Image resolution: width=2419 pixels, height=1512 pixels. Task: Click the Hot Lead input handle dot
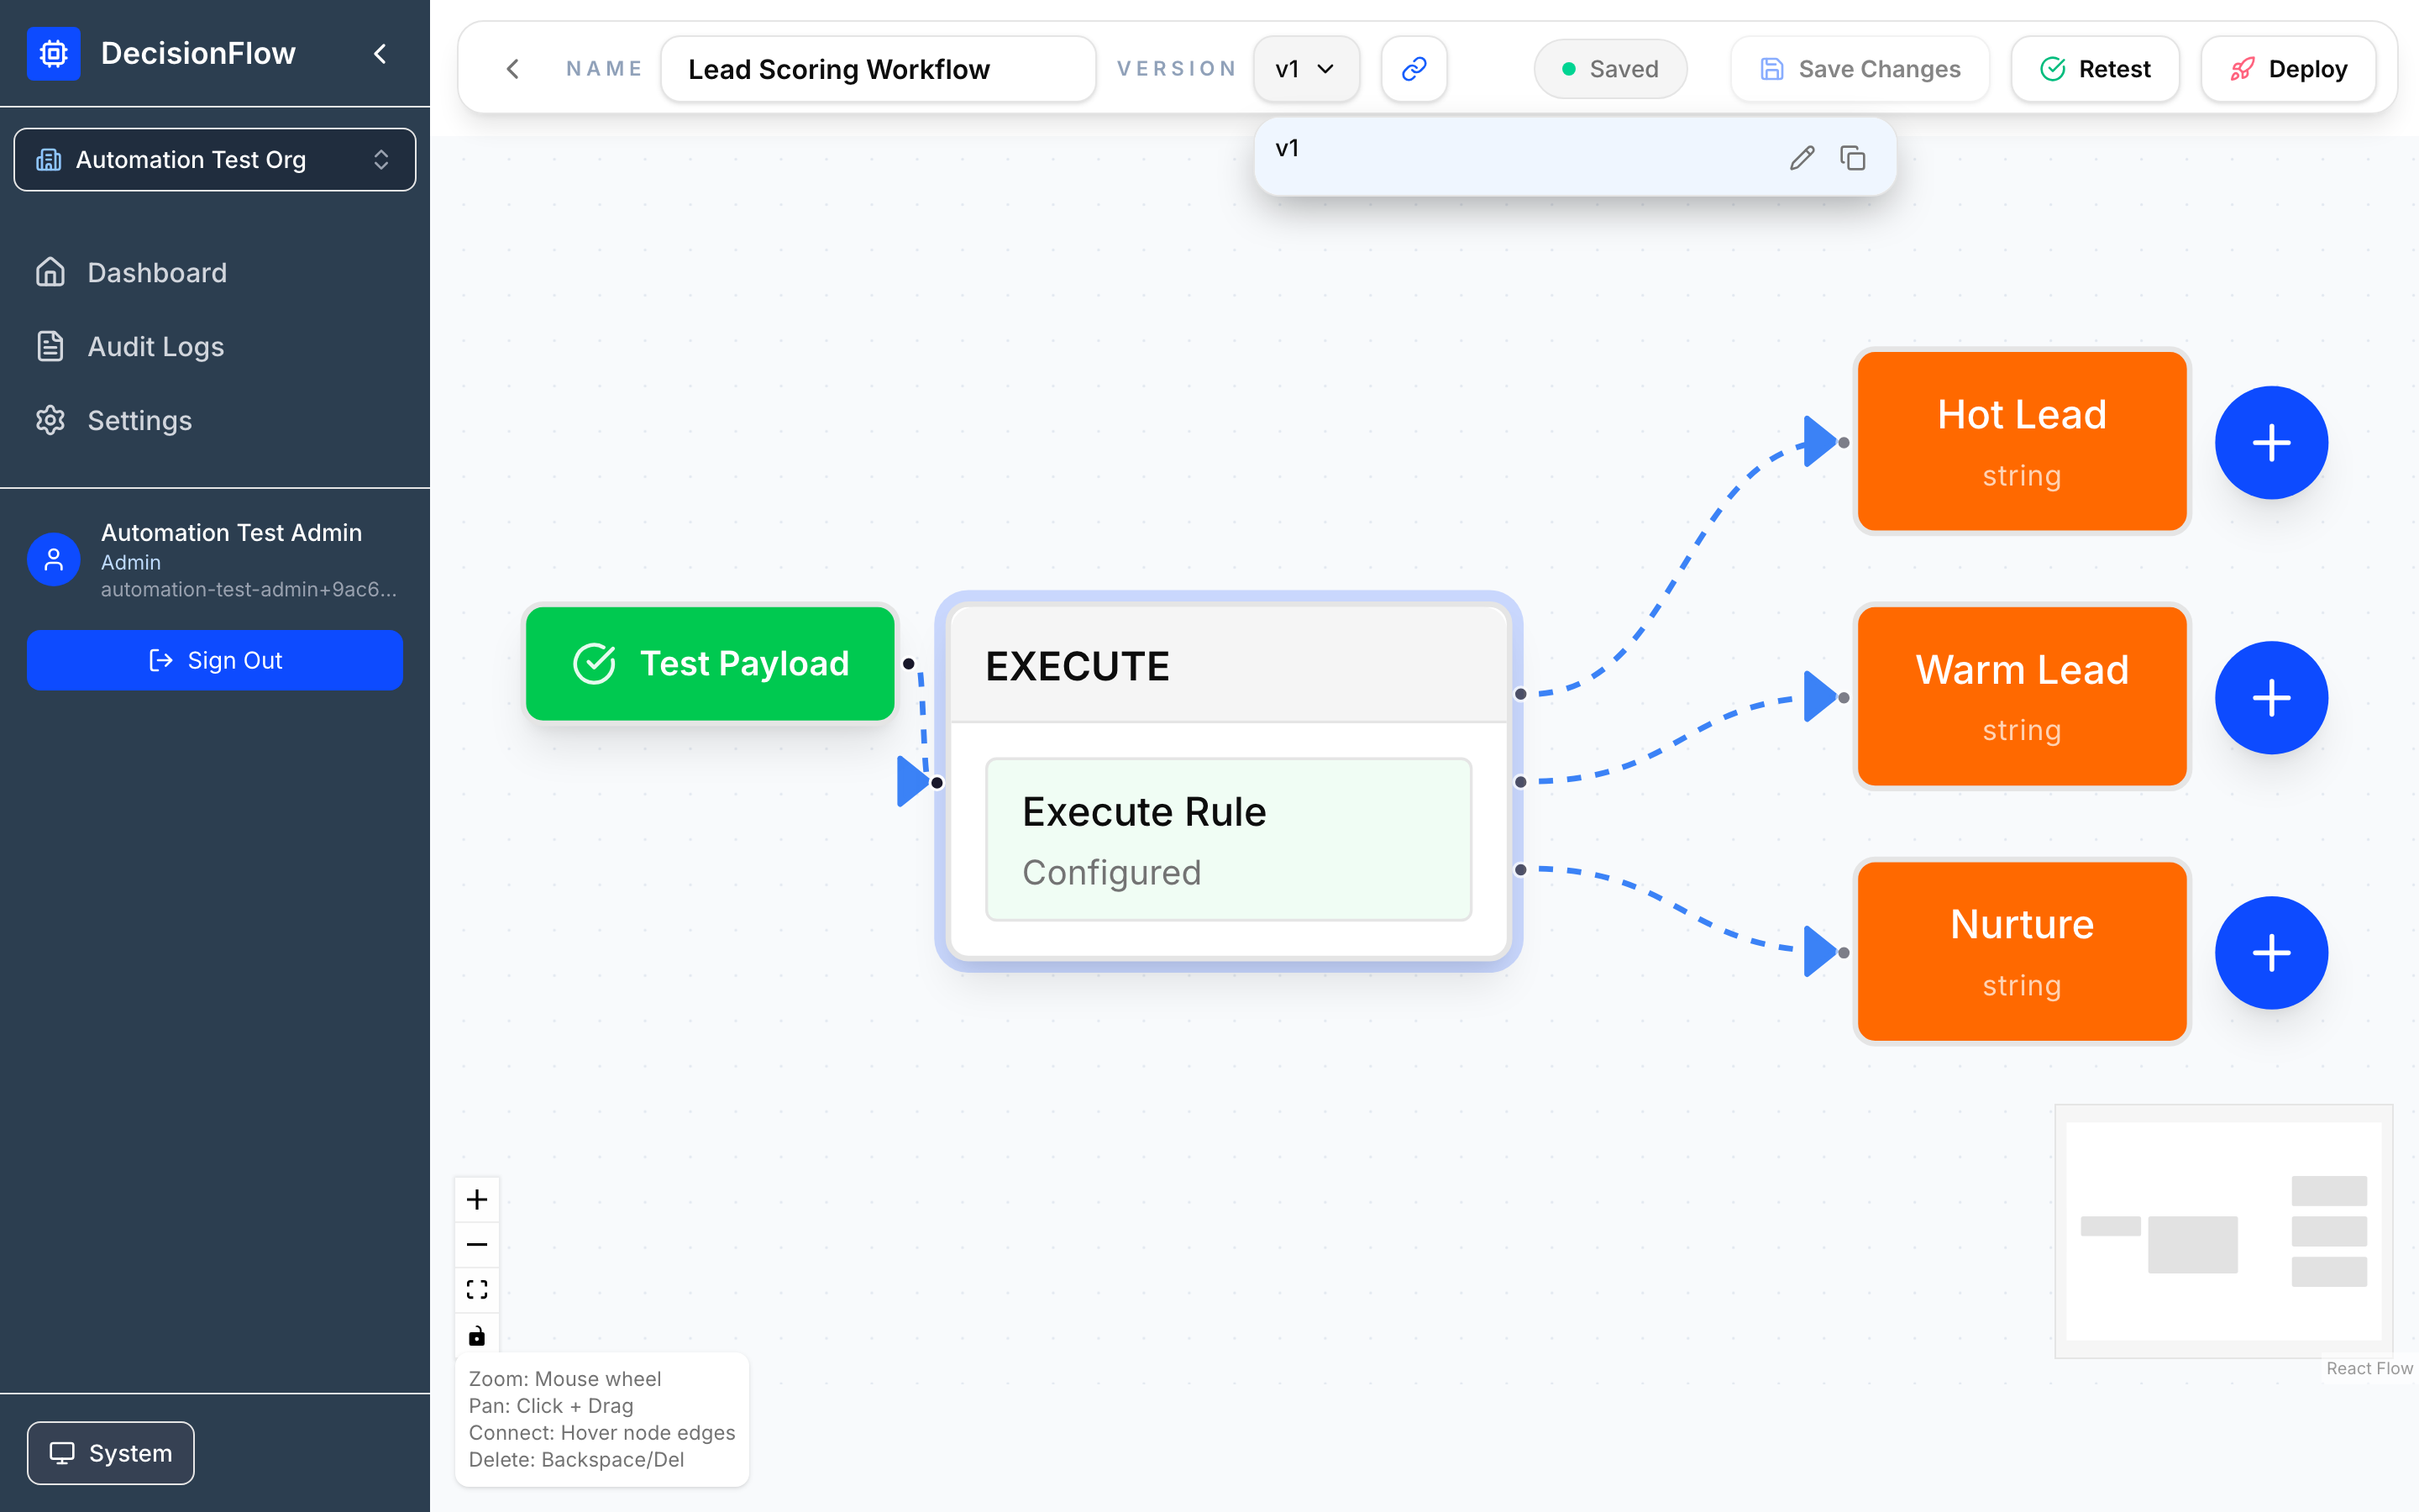coord(1844,442)
